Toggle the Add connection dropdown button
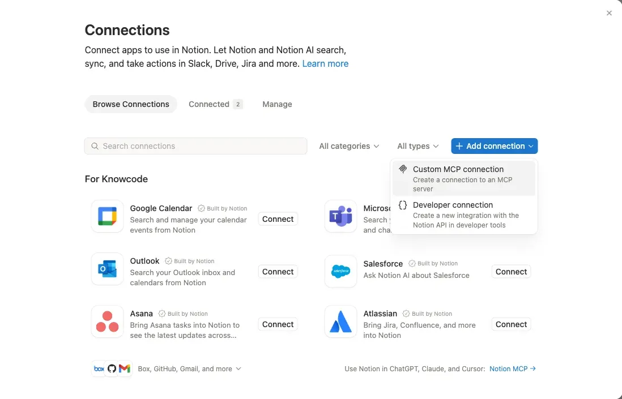 [x=495, y=146]
